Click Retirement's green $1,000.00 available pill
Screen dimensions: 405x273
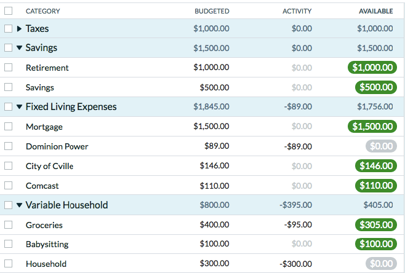pos(371,68)
